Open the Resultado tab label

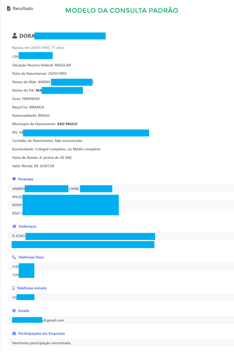(23, 9)
